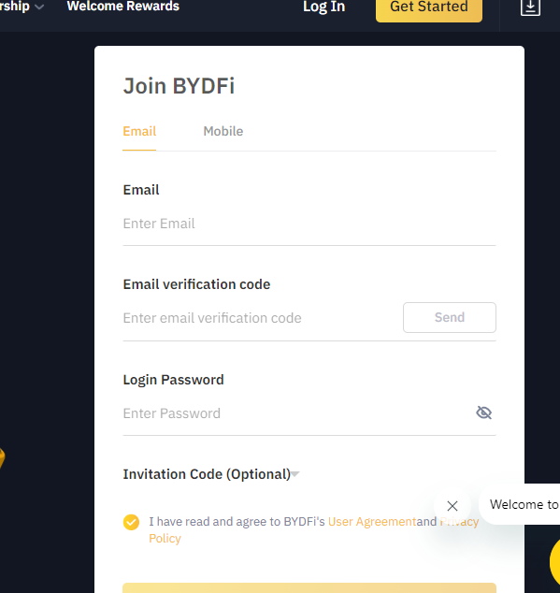Click the Log In link

pos(324,7)
